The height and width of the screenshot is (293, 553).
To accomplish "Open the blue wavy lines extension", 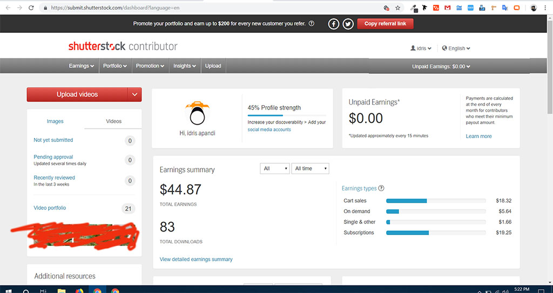I will point(459,8).
